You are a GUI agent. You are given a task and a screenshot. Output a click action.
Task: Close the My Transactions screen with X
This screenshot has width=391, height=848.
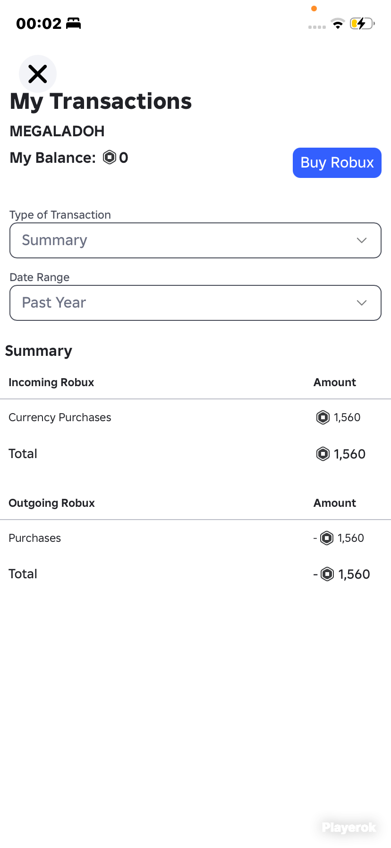click(38, 74)
